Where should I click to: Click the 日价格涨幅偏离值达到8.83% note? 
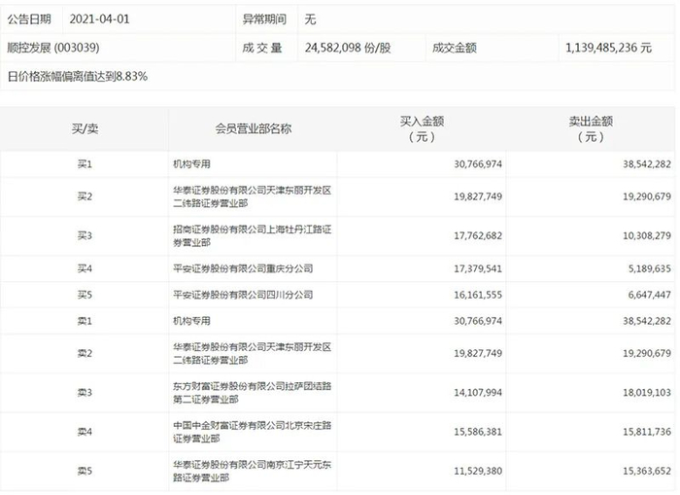(x=78, y=77)
